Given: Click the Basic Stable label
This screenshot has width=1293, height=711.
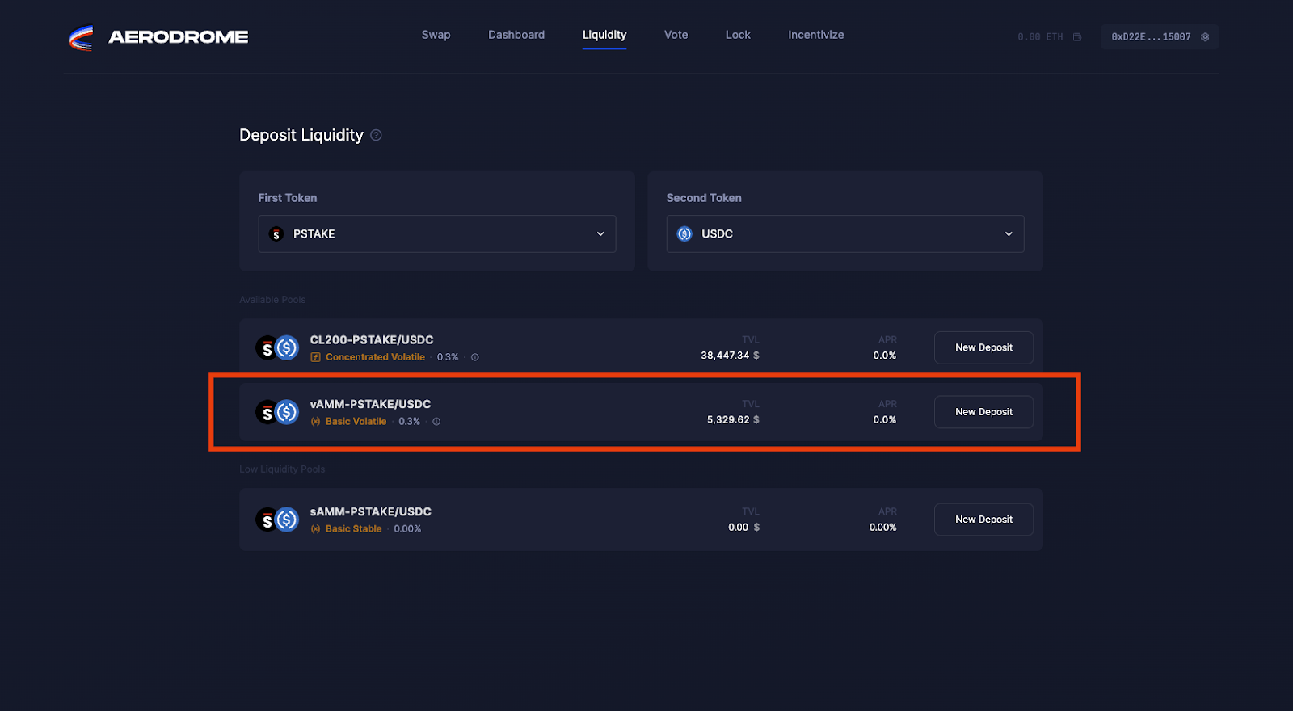Looking at the screenshot, I should click(x=353, y=529).
